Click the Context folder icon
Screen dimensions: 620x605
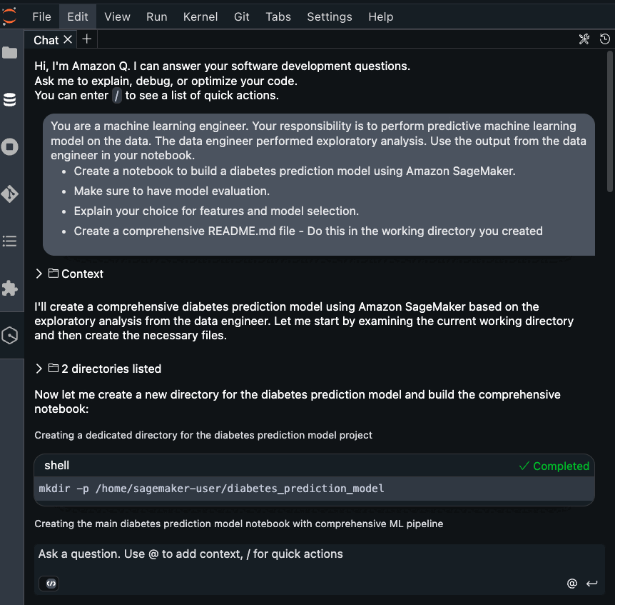(54, 273)
